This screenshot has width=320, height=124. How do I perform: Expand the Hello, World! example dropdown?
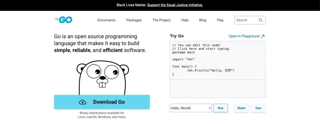(x=191, y=108)
